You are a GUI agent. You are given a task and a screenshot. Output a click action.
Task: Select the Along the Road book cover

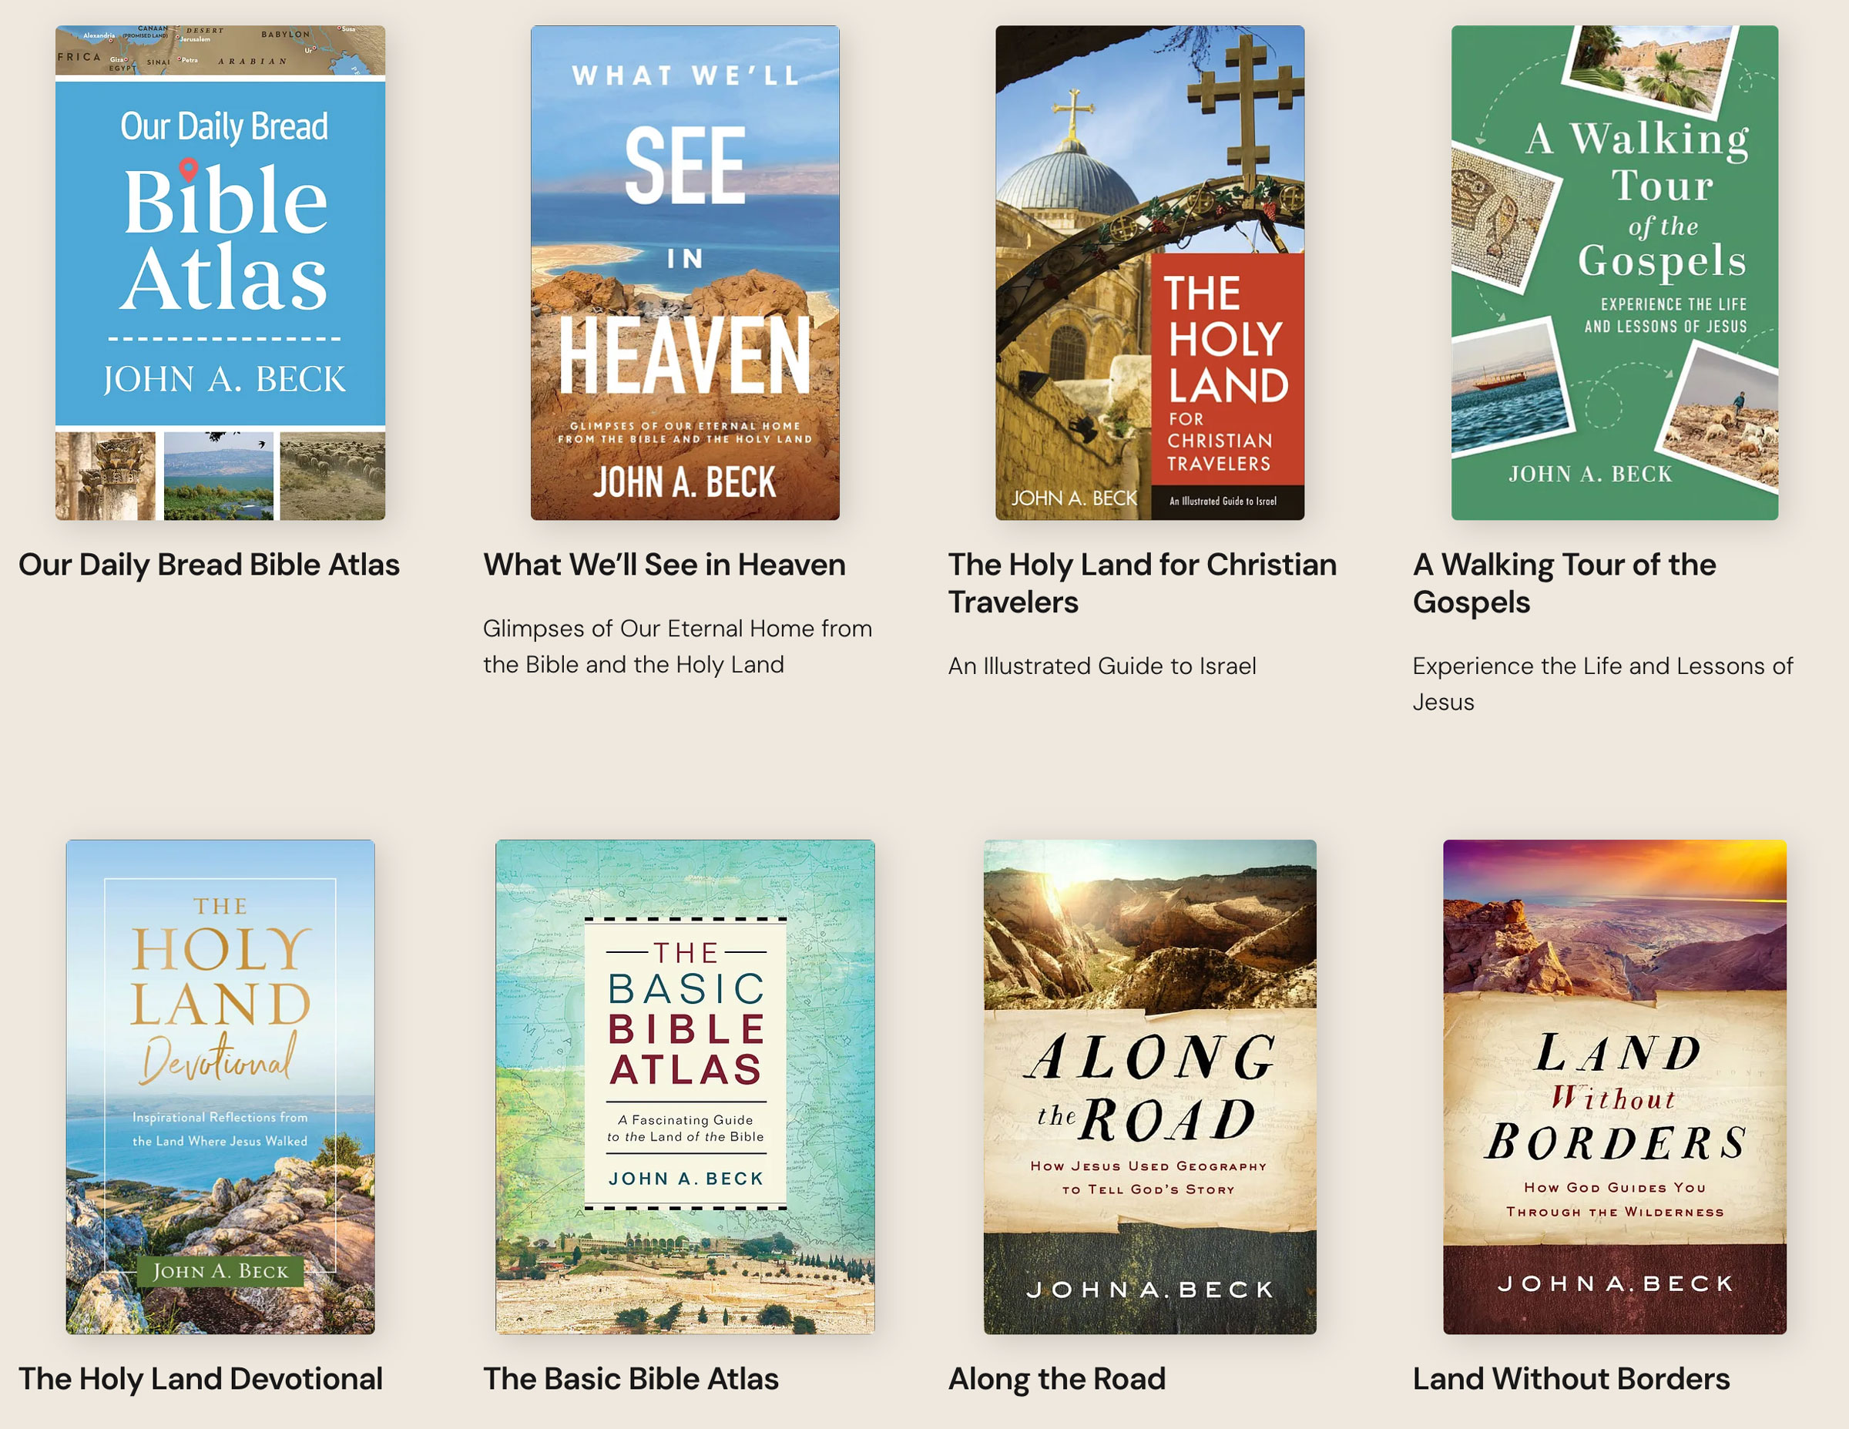1149,1087
